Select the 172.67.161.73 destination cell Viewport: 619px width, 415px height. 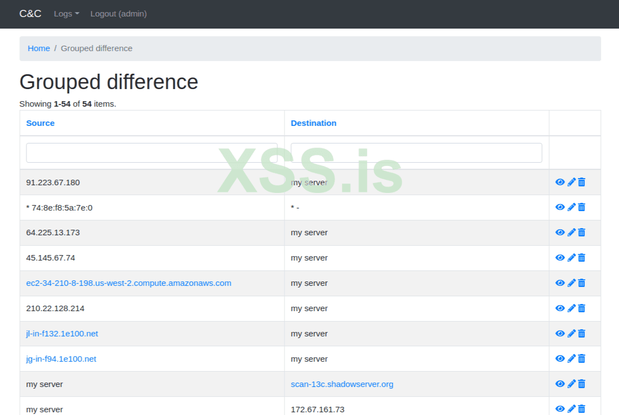[417, 406]
